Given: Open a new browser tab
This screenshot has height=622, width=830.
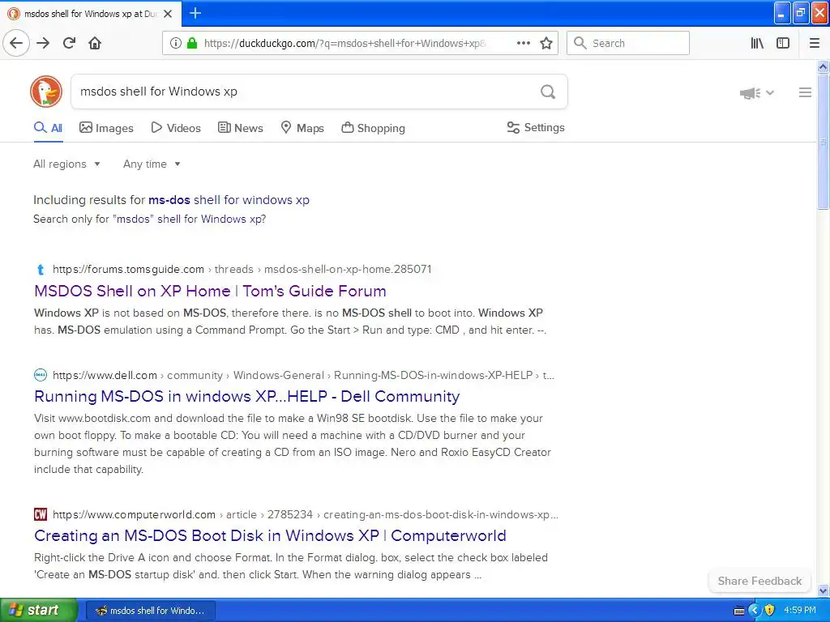Looking at the screenshot, I should point(195,13).
